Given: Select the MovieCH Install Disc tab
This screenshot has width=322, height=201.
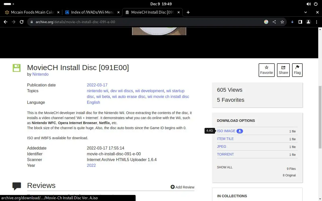Looking at the screenshot, I should [x=152, y=12].
